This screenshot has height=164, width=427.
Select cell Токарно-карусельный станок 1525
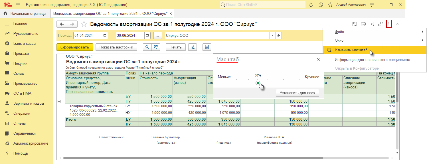(x=95, y=110)
